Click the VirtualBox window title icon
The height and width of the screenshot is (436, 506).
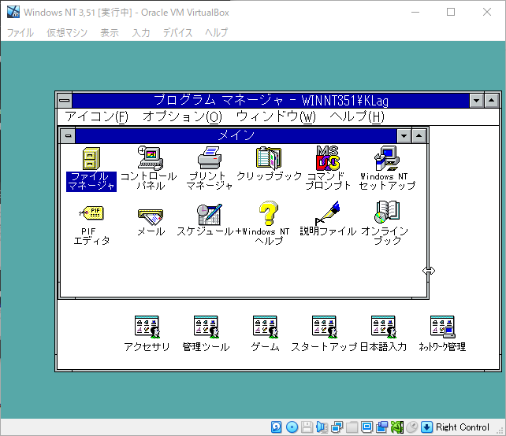[x=13, y=12]
